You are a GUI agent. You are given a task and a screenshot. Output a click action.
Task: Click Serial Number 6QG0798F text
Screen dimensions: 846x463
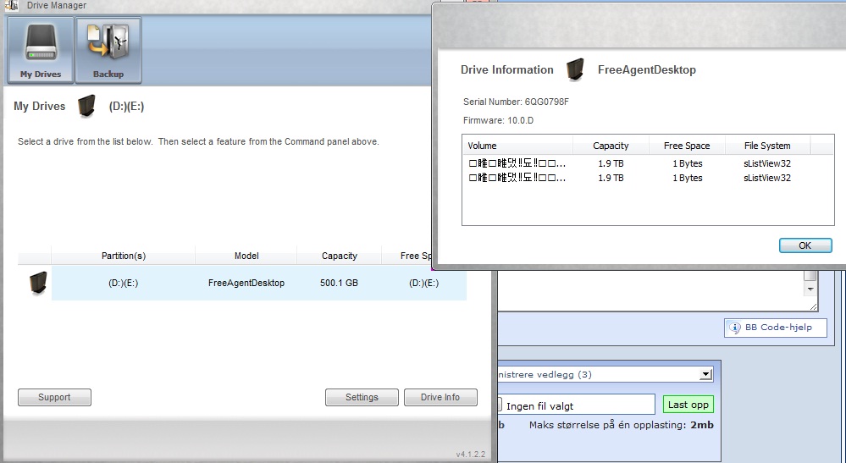[x=516, y=102]
